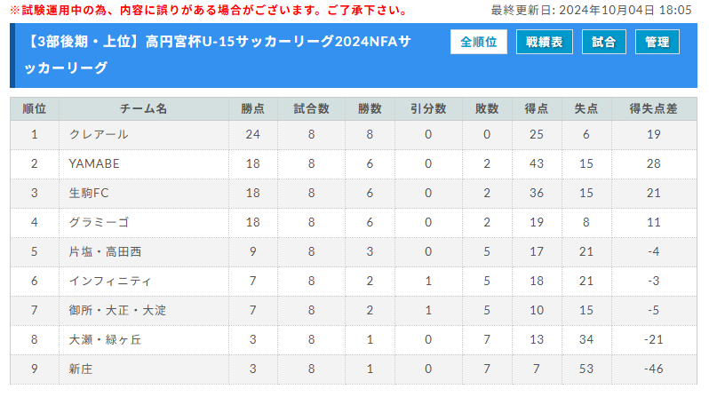Click the 得点 column header

(536, 108)
